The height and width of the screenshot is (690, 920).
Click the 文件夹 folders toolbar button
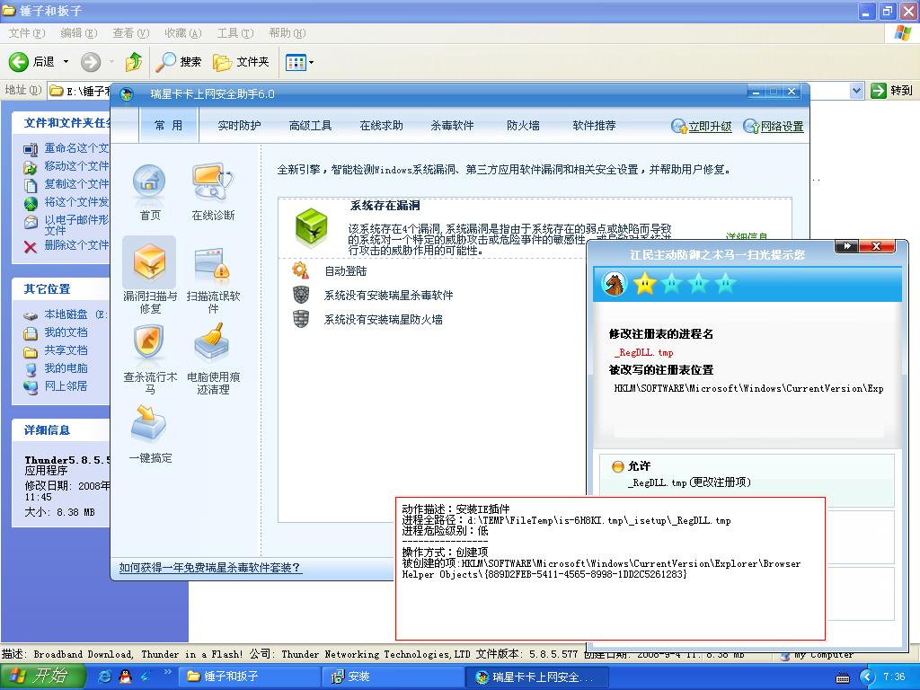241,62
